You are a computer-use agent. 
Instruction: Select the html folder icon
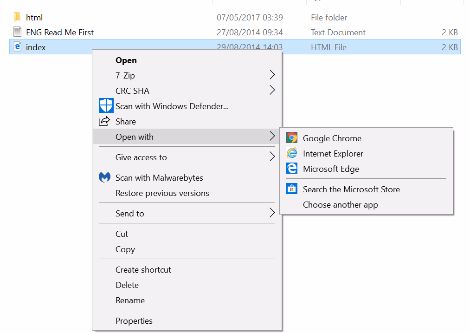click(17, 17)
